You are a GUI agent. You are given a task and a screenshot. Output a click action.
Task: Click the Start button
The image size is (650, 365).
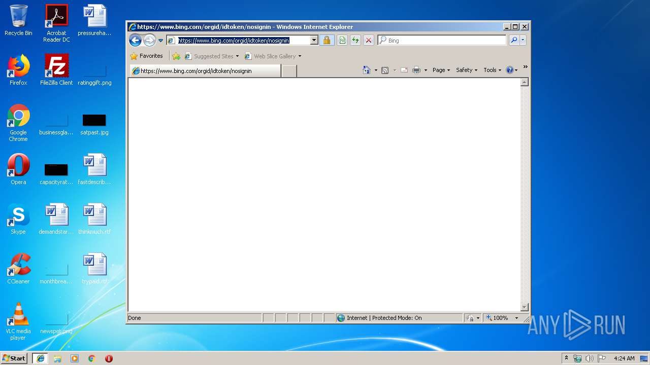coord(14,358)
